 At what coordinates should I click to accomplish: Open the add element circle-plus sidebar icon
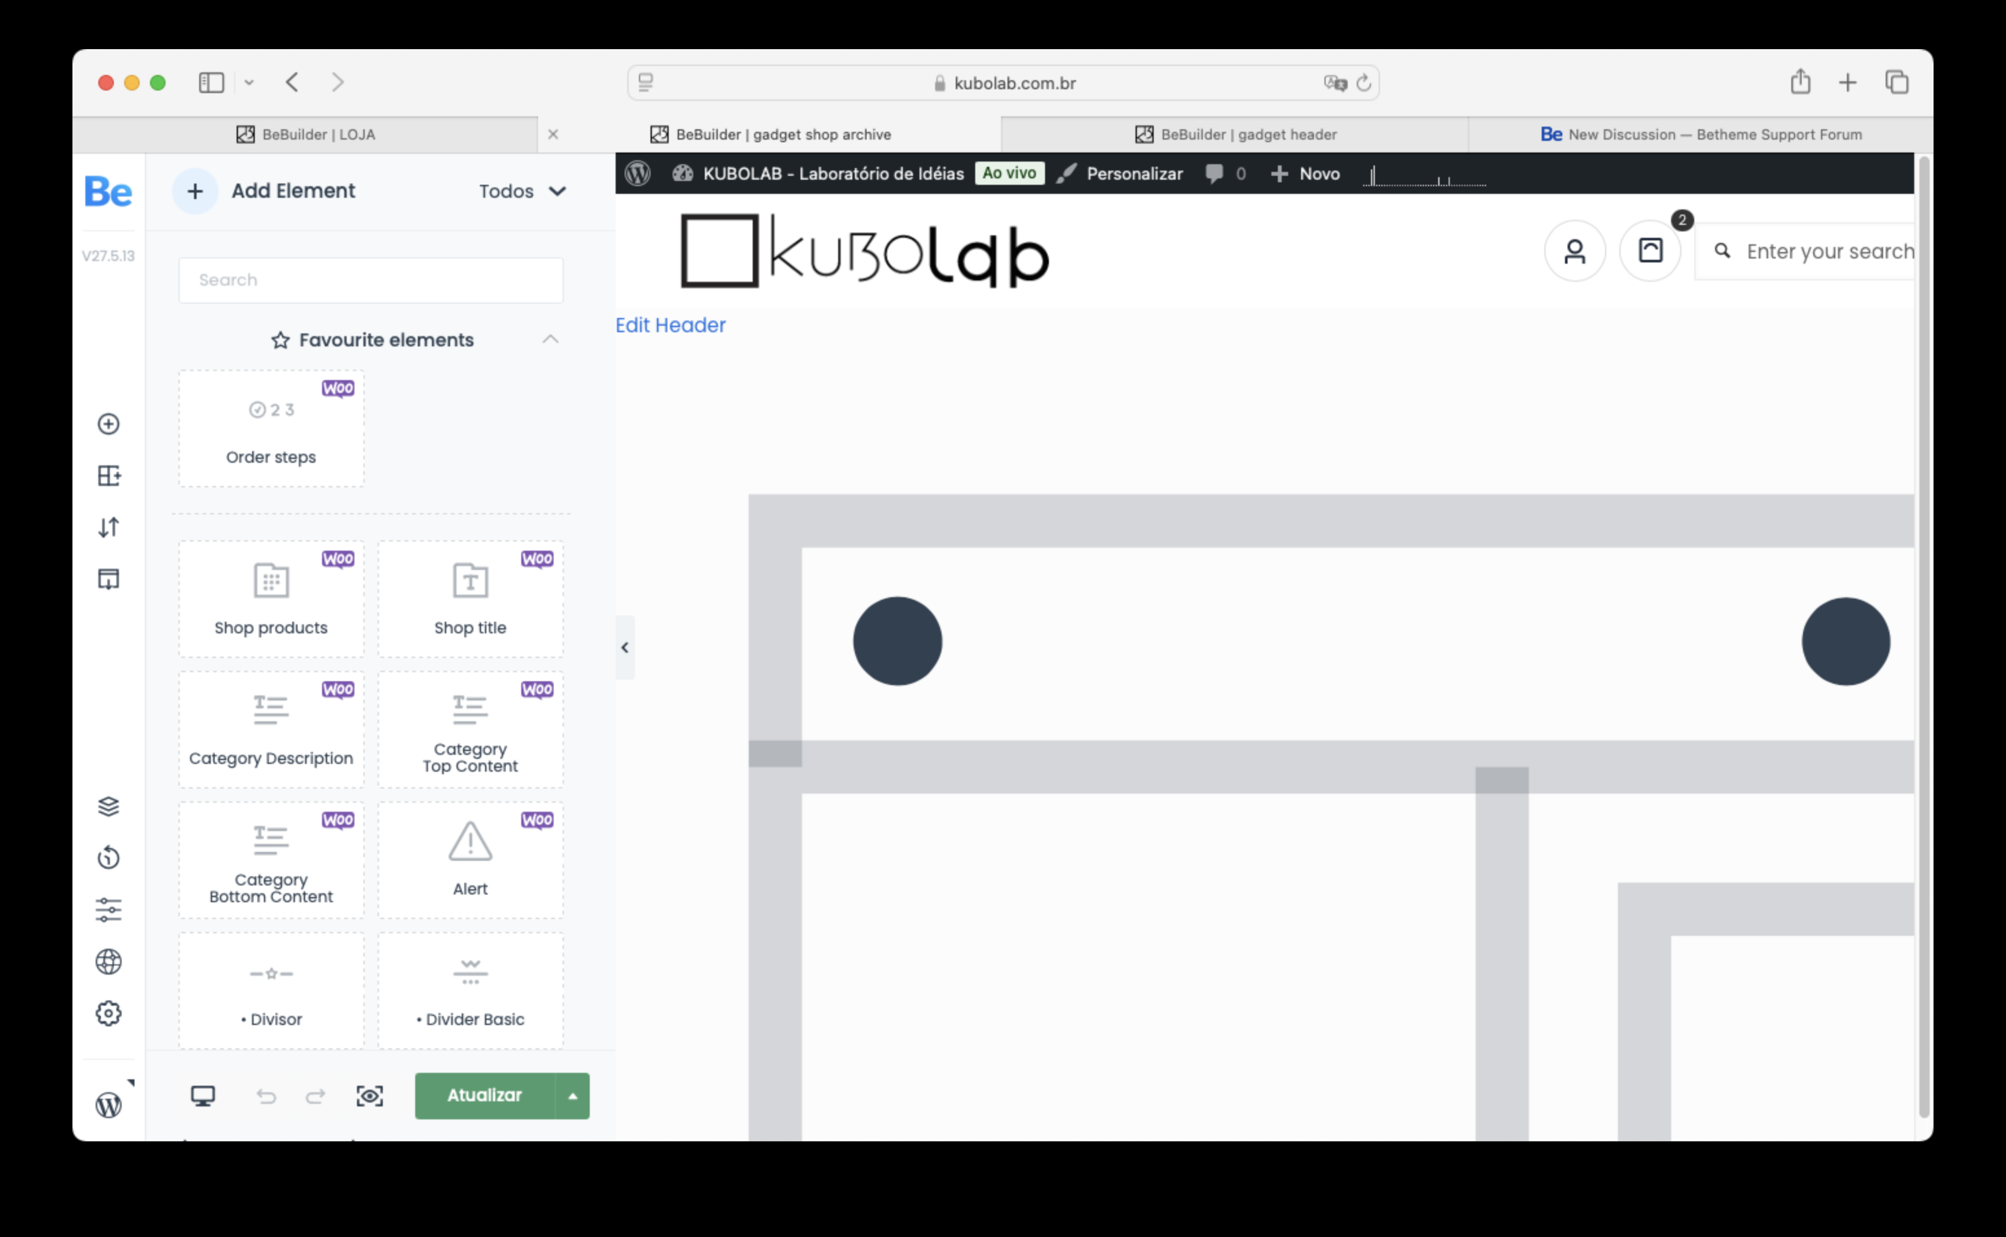pos(109,424)
